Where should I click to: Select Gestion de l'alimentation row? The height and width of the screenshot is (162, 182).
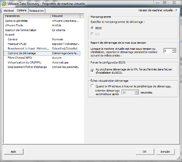pyautogui.click(x=42, y=30)
